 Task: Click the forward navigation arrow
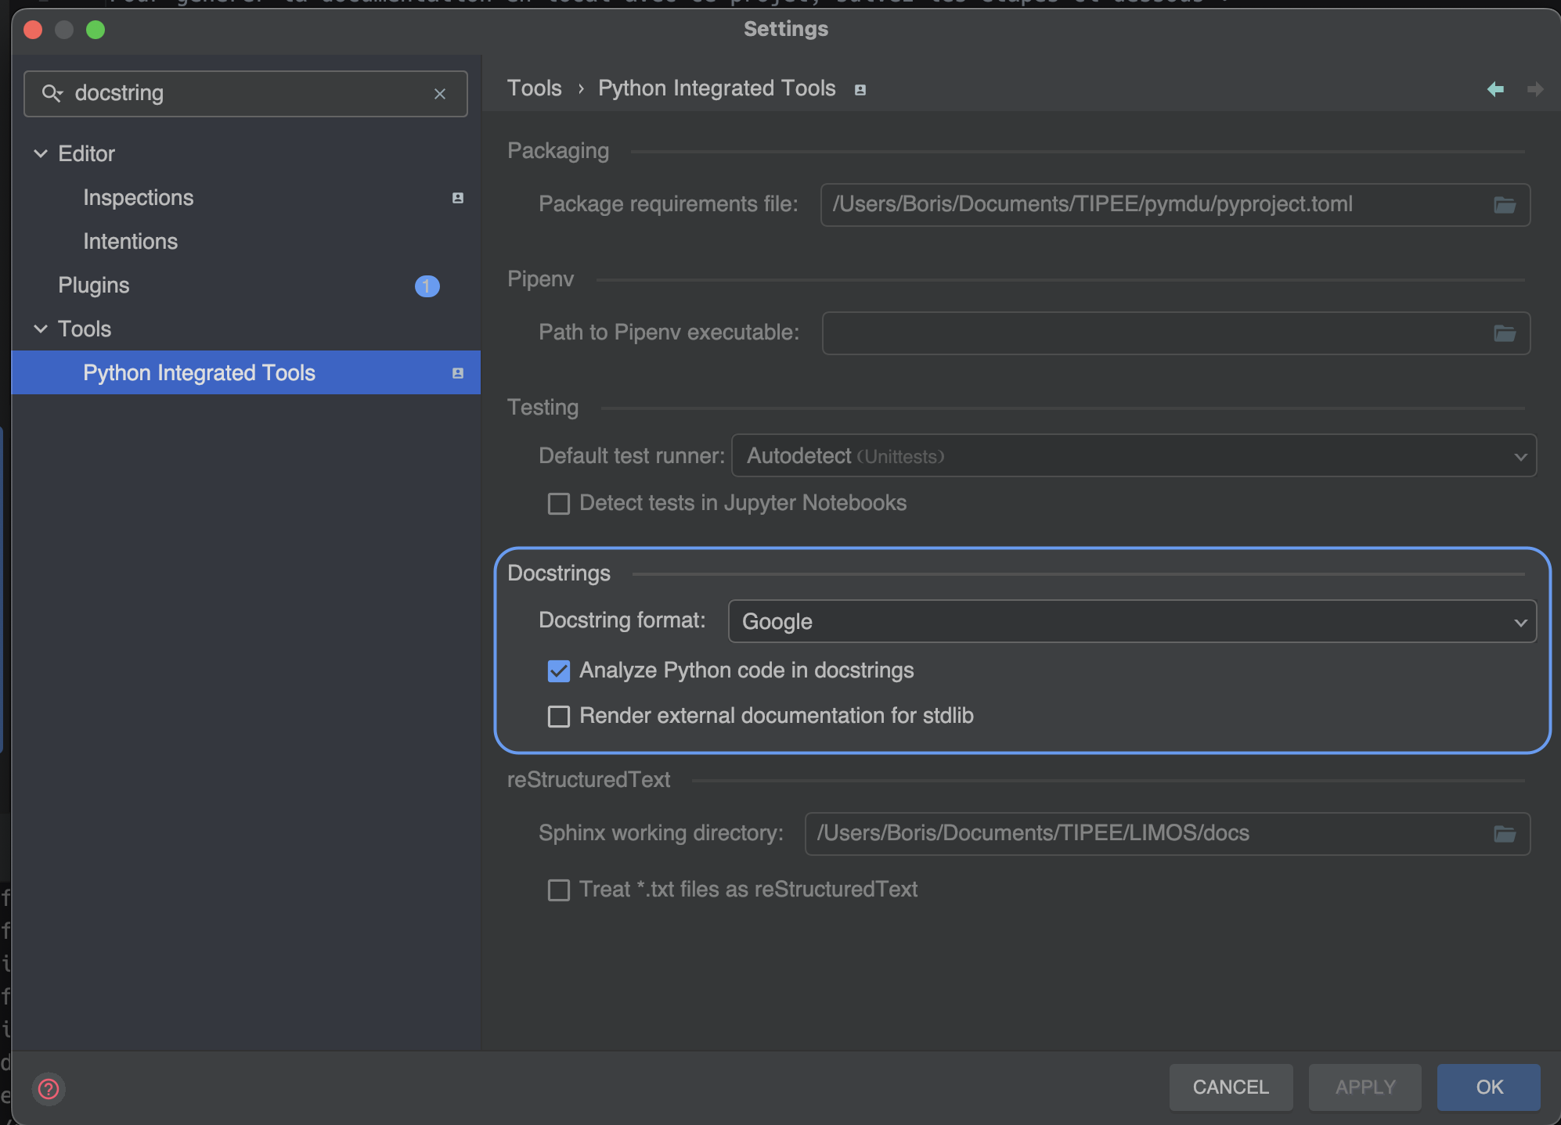click(x=1534, y=89)
